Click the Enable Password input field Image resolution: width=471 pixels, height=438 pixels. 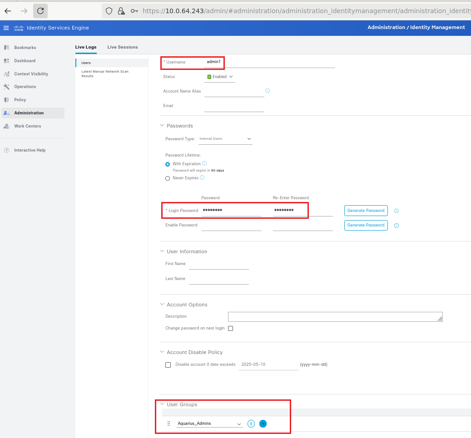pos(232,226)
